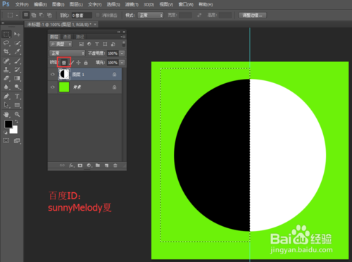Select the Path Selection tool

[6, 105]
